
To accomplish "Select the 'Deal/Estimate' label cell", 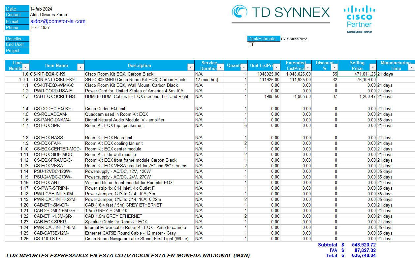I will (x=264, y=39).
